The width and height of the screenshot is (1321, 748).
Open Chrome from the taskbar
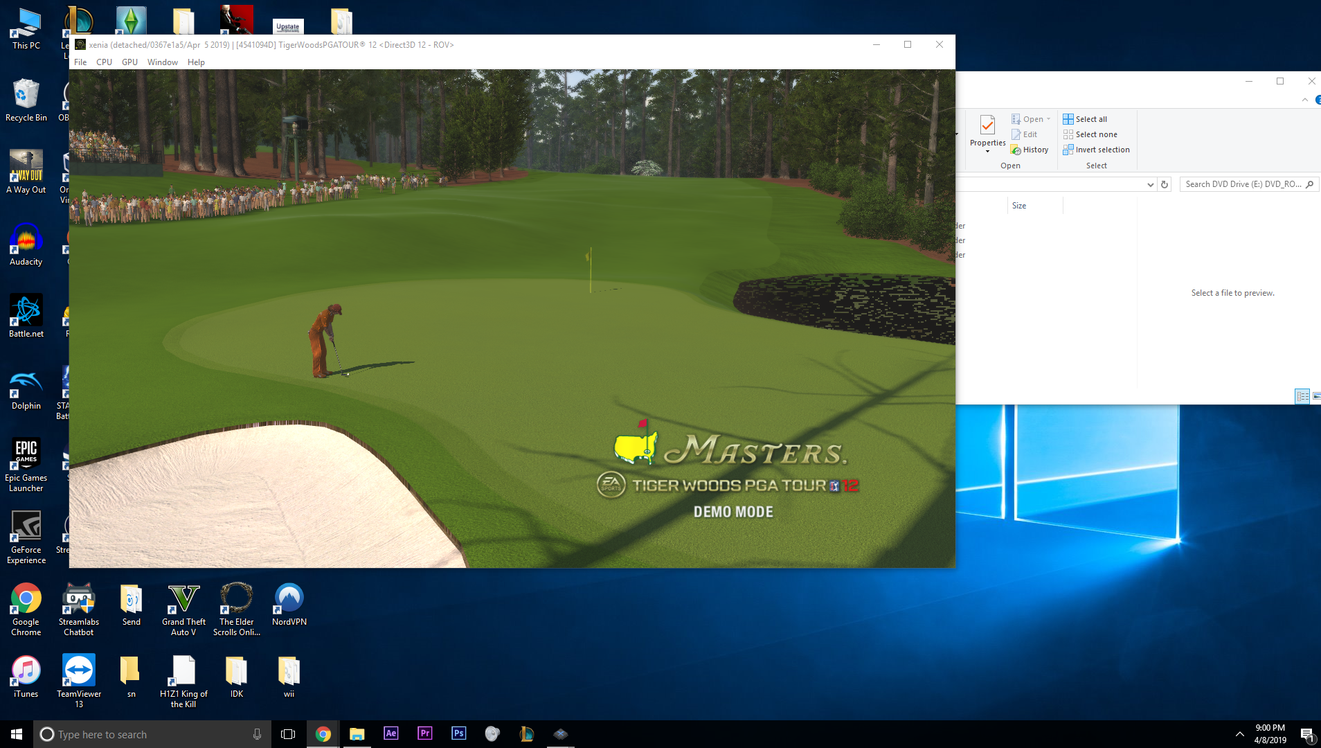point(323,734)
